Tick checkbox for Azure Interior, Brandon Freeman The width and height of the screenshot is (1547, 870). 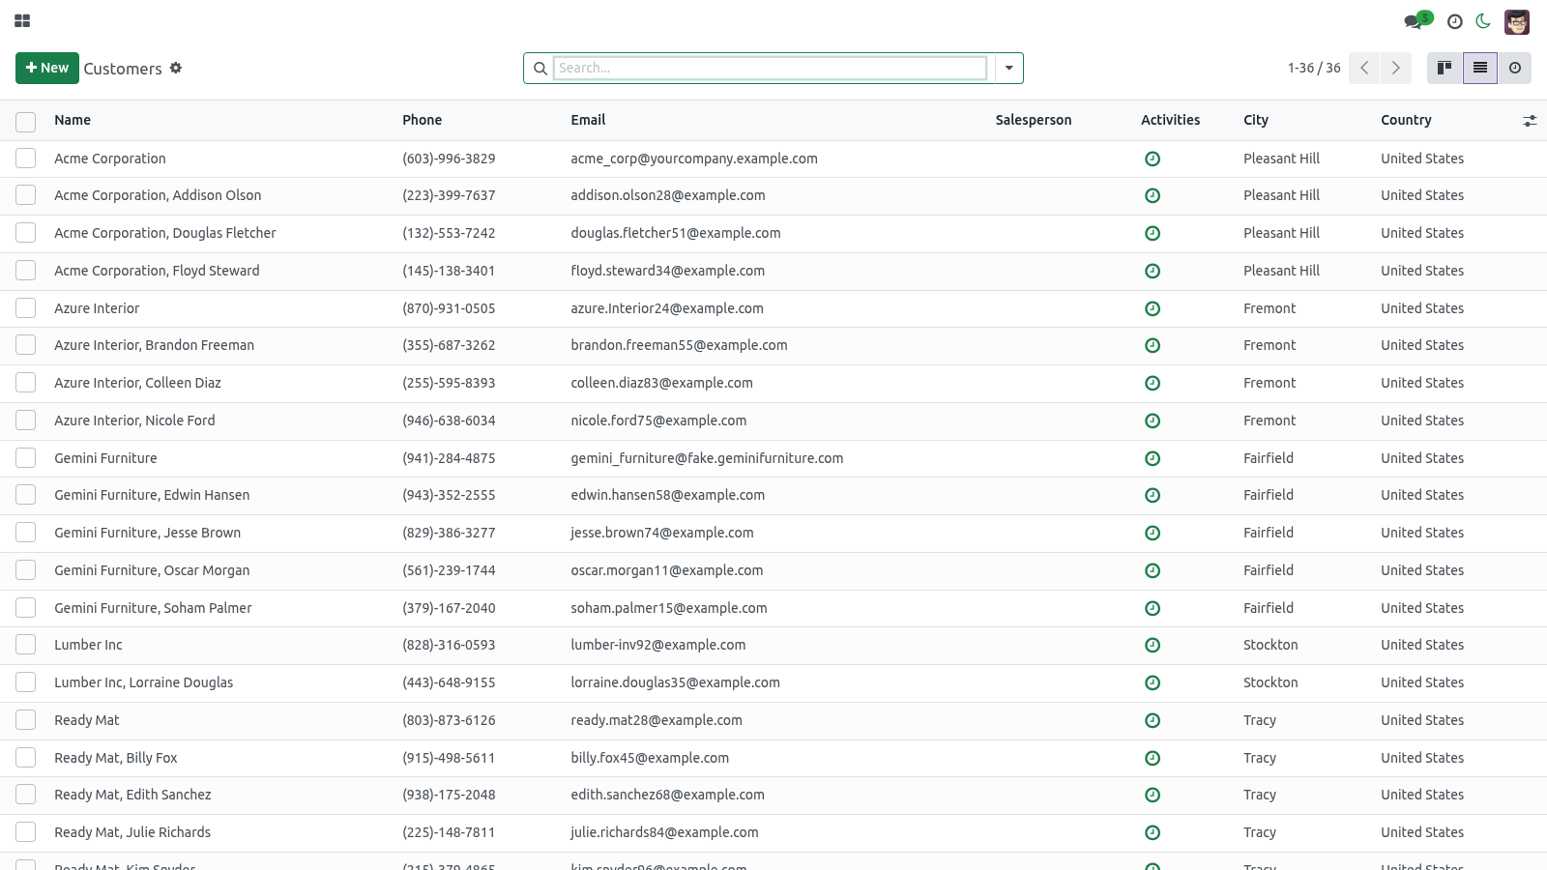(26, 345)
